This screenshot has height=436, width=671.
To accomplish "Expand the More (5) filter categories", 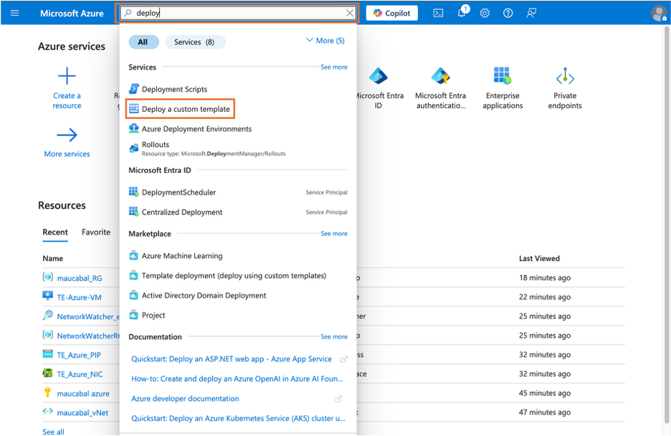I will coord(324,41).
